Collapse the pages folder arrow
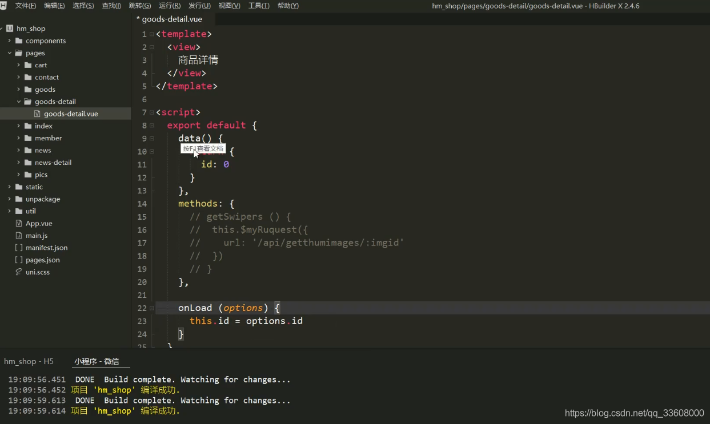The height and width of the screenshot is (424, 710). pyautogui.click(x=9, y=53)
